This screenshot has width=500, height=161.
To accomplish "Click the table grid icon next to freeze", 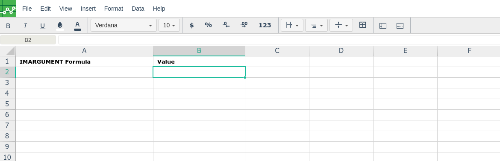I will (400, 26).
